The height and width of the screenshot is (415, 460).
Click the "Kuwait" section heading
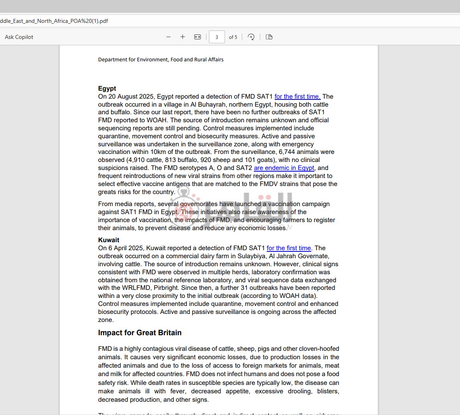(x=109, y=240)
